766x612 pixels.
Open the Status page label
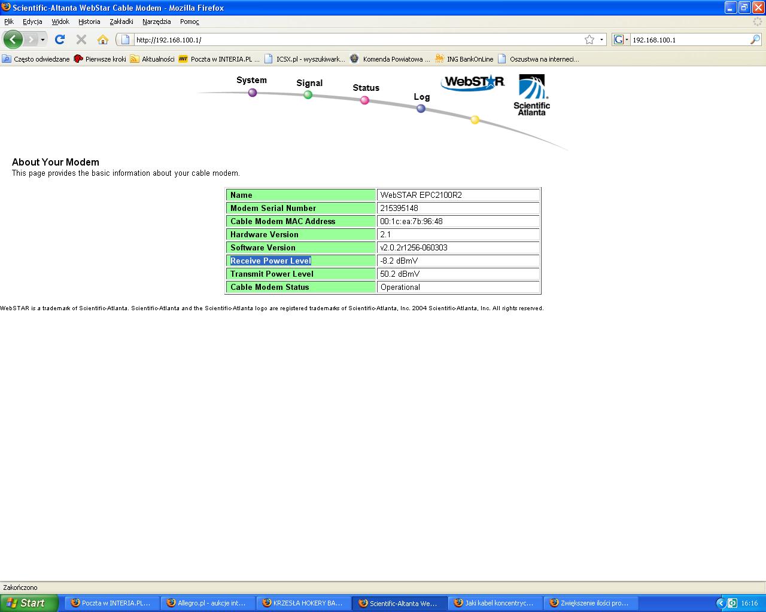point(366,88)
